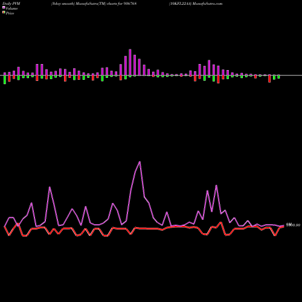Click the tallest magenta volume bar
Viewport: 302px width, 302px height.
click(130, 62)
